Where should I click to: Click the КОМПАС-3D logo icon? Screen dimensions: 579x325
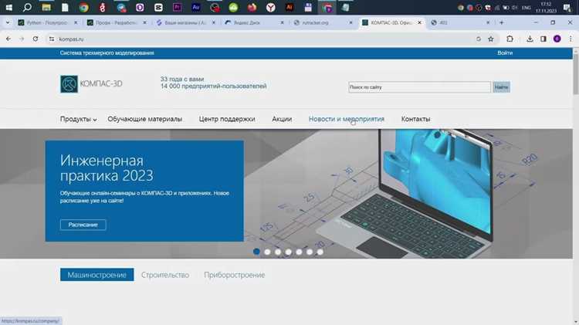click(x=69, y=84)
